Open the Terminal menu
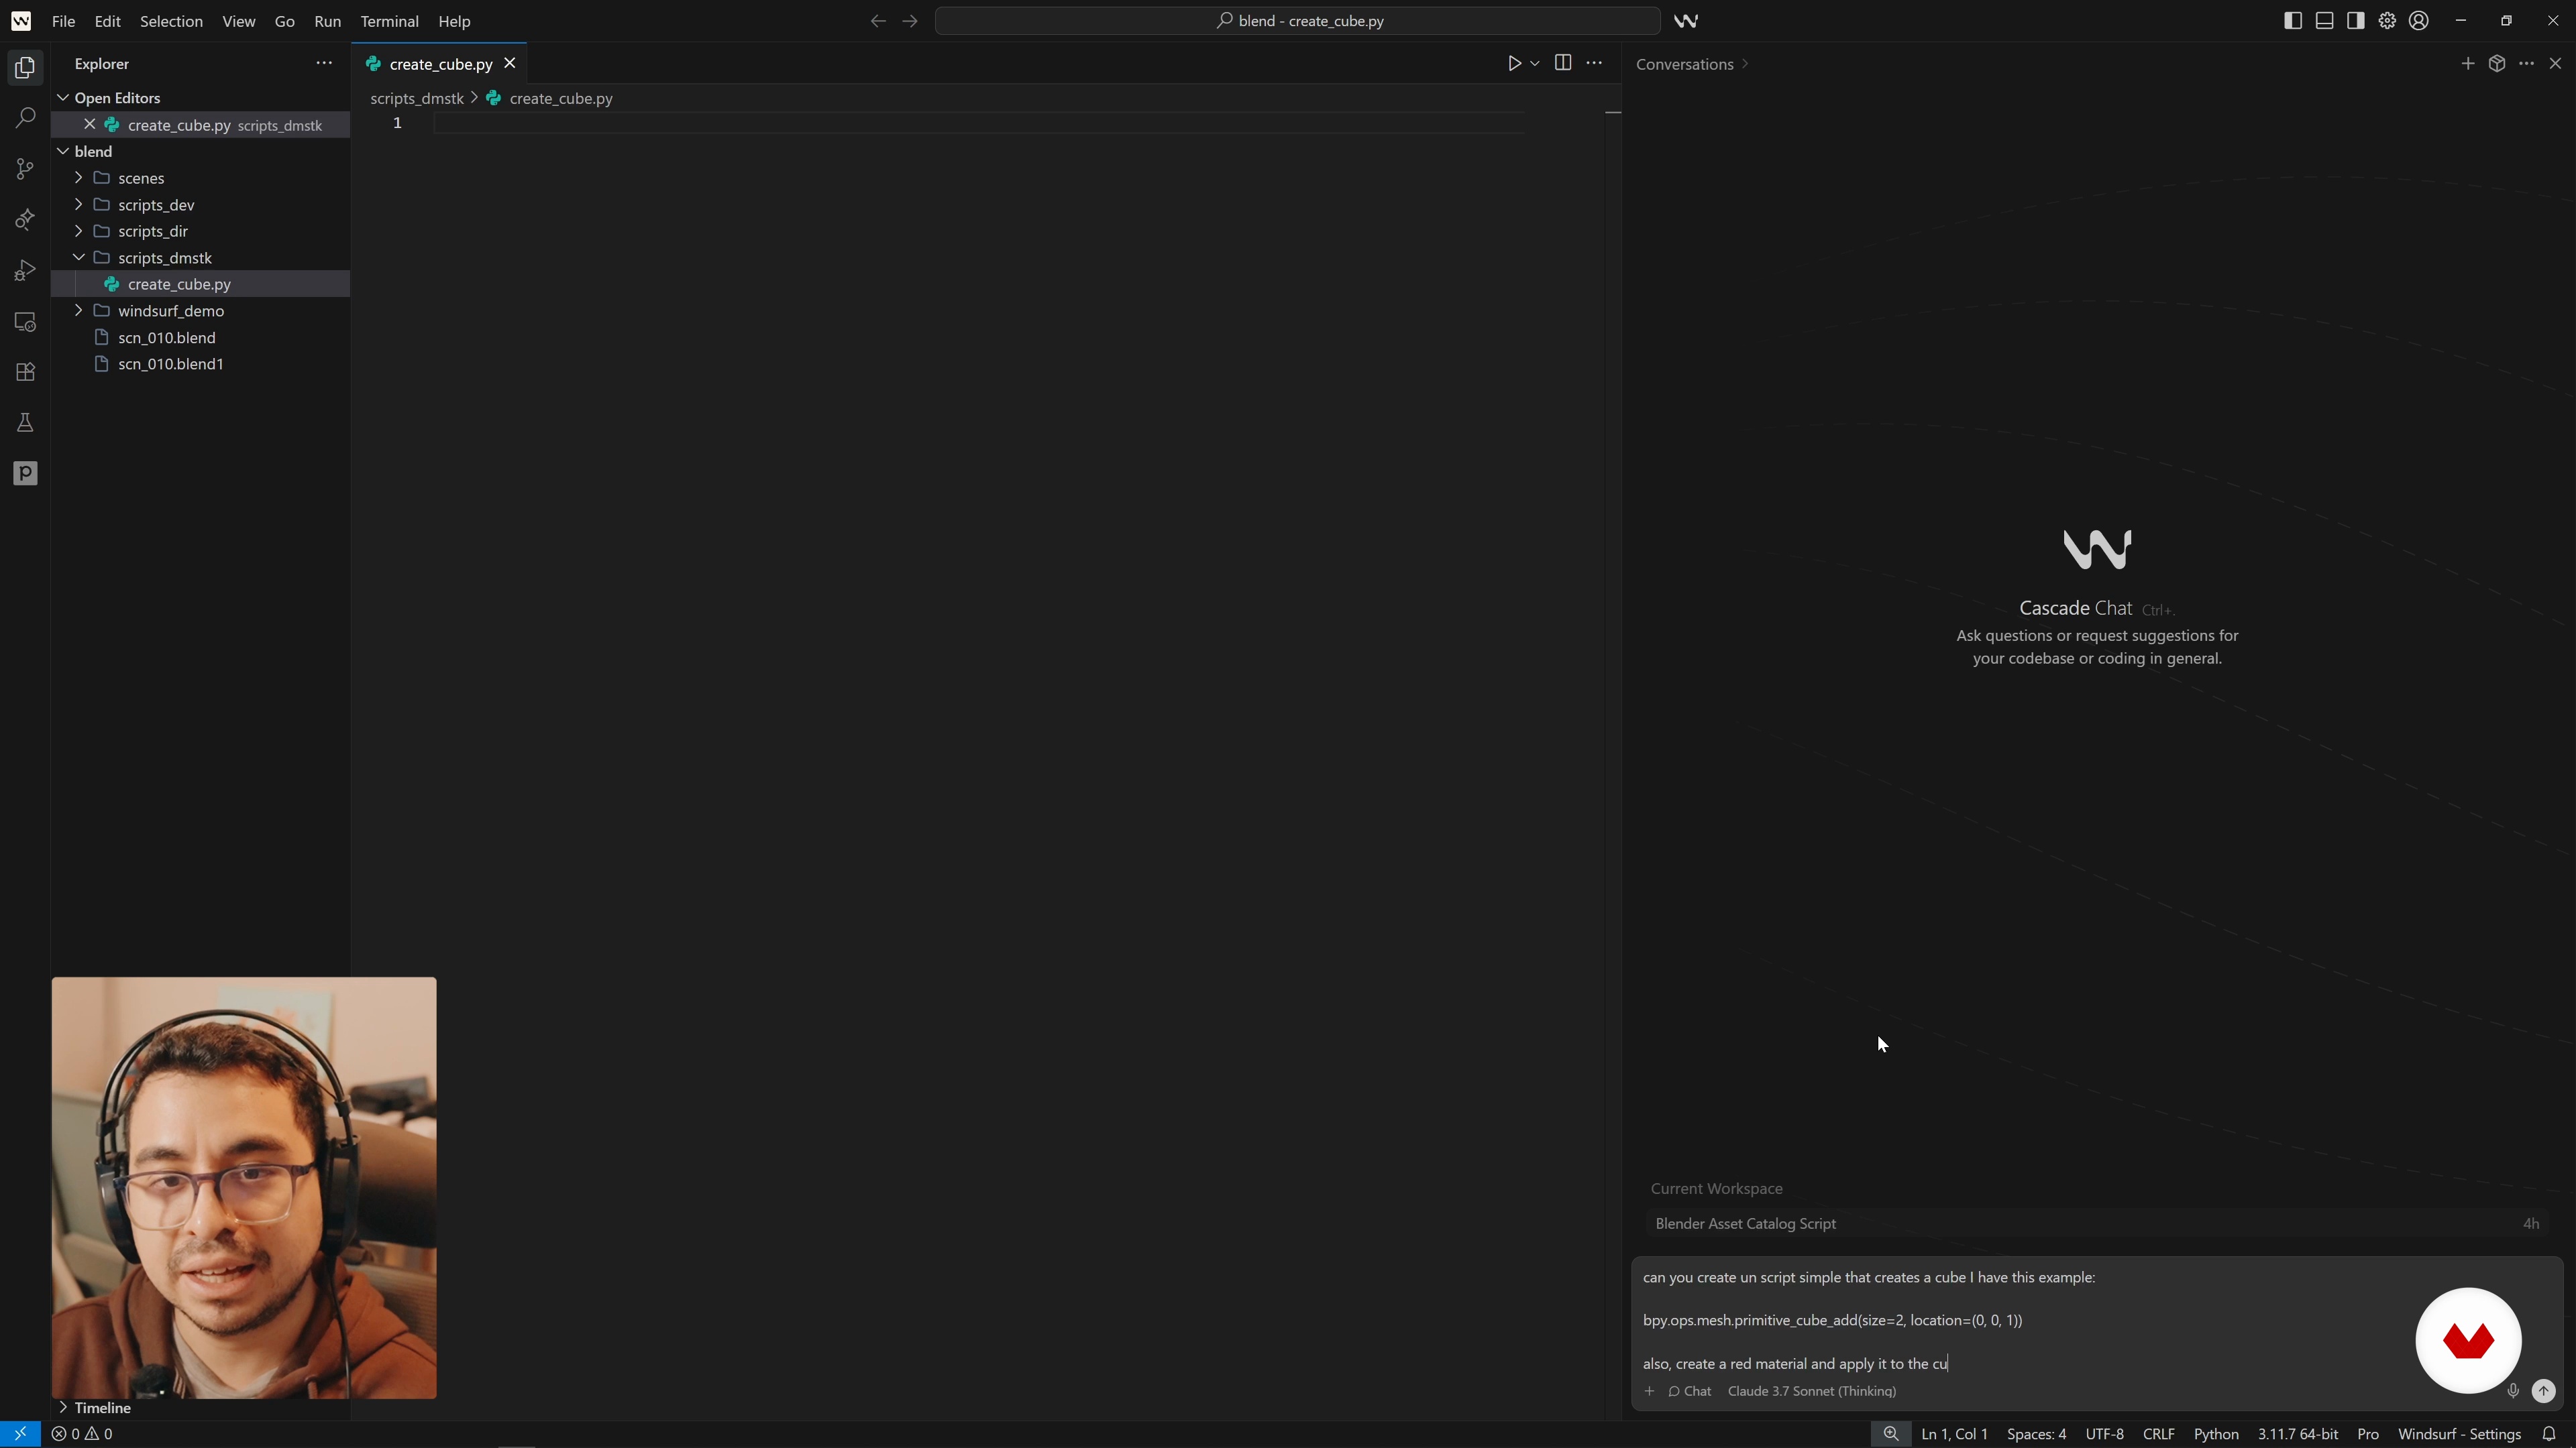 [x=389, y=21]
